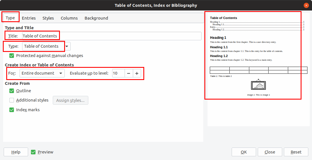Decrease evaluate level with minus button
The image size is (312, 160).
(x=129, y=73)
